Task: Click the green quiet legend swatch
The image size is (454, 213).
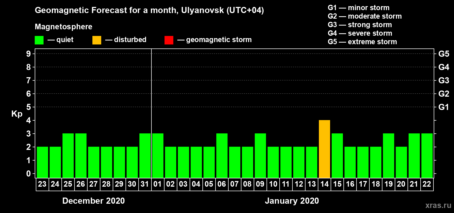Action: (x=39, y=40)
